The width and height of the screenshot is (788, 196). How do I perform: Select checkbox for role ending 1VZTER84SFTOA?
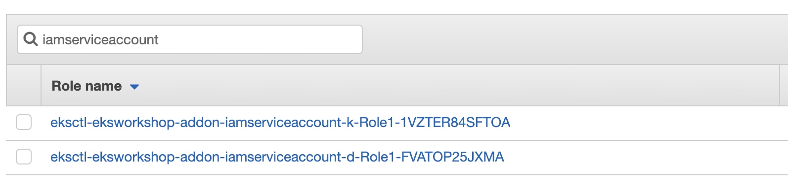pos(24,122)
